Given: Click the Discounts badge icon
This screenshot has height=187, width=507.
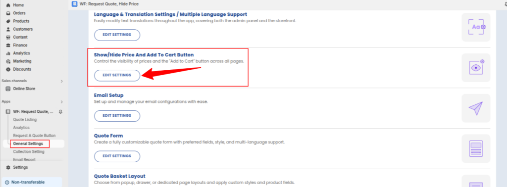Looking at the screenshot, I should [8, 69].
